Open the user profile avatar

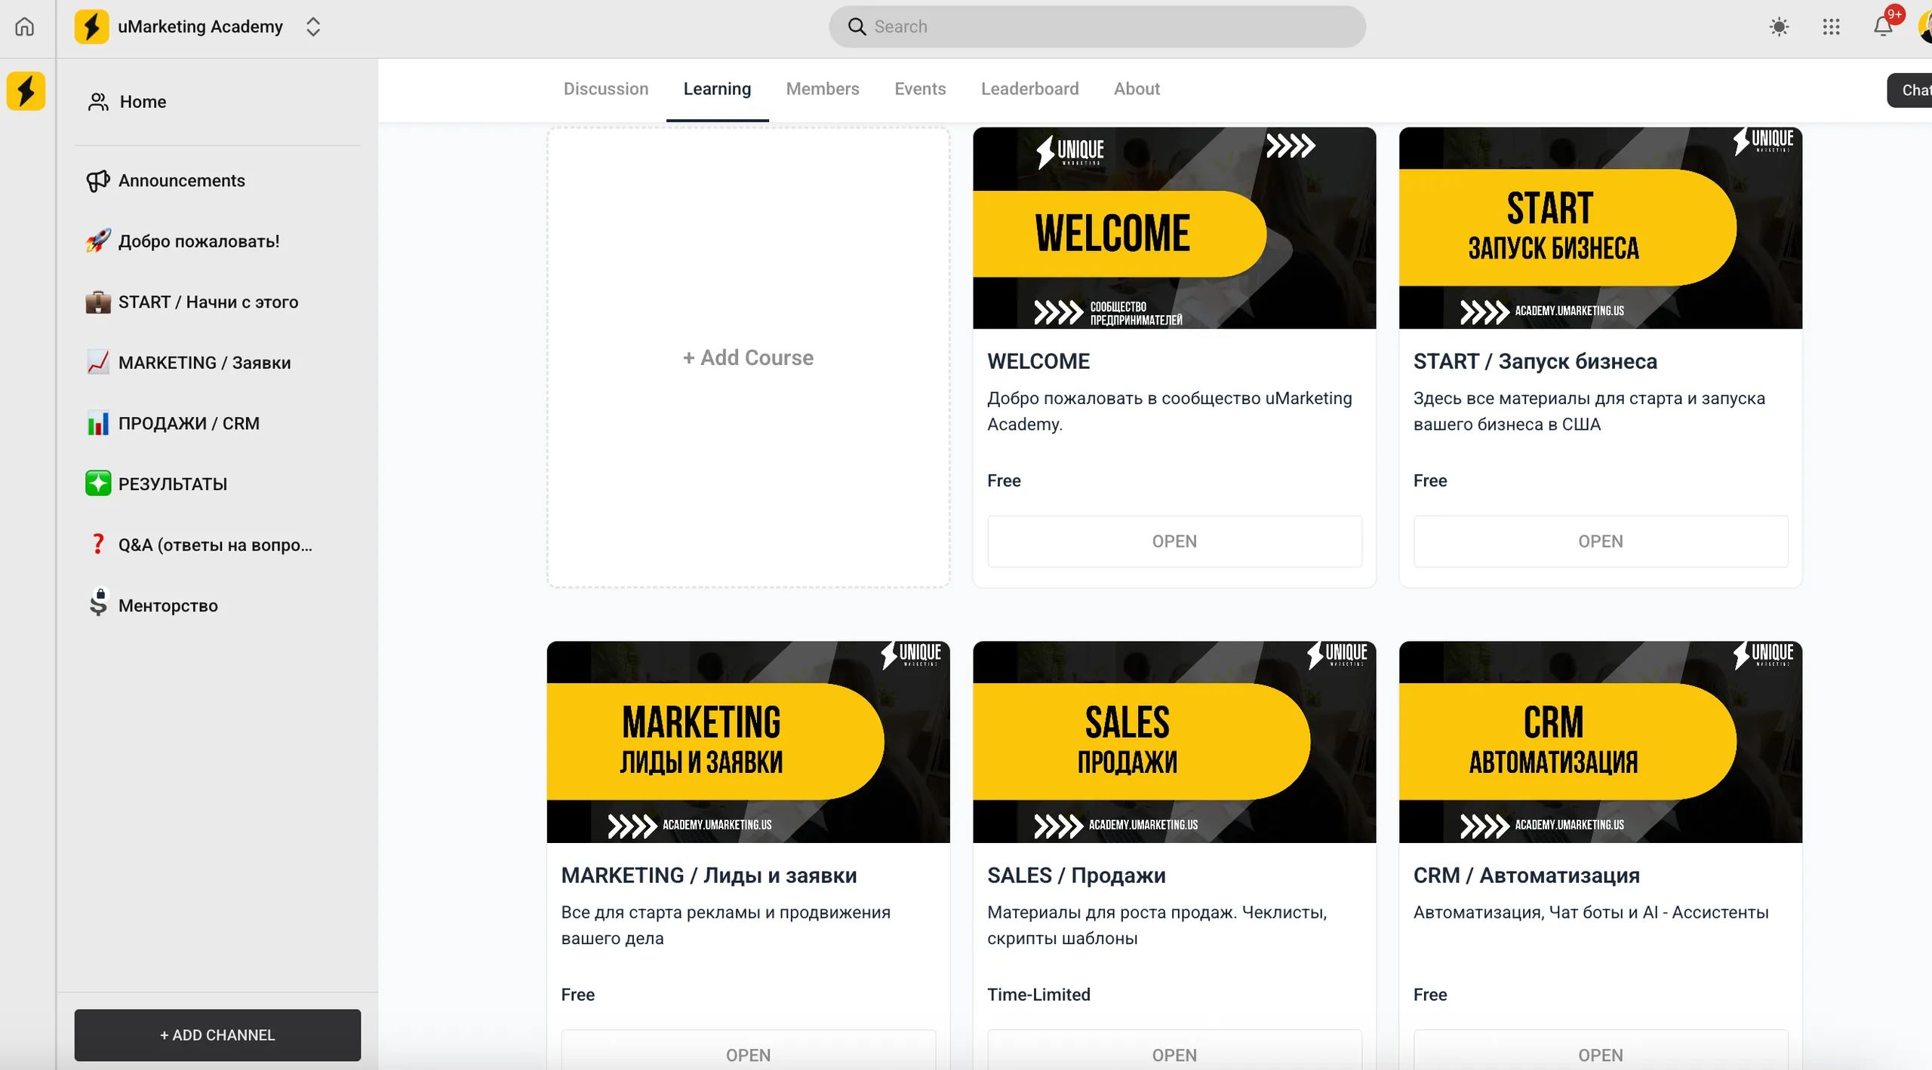tap(1925, 27)
